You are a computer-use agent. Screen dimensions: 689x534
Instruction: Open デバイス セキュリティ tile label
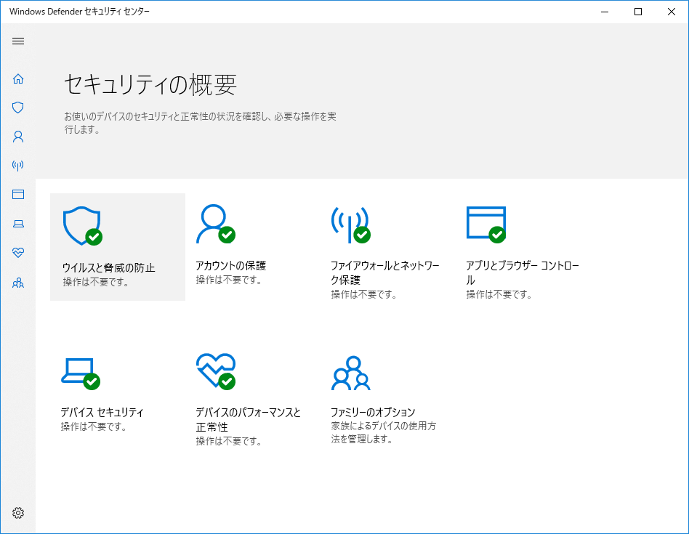click(102, 413)
